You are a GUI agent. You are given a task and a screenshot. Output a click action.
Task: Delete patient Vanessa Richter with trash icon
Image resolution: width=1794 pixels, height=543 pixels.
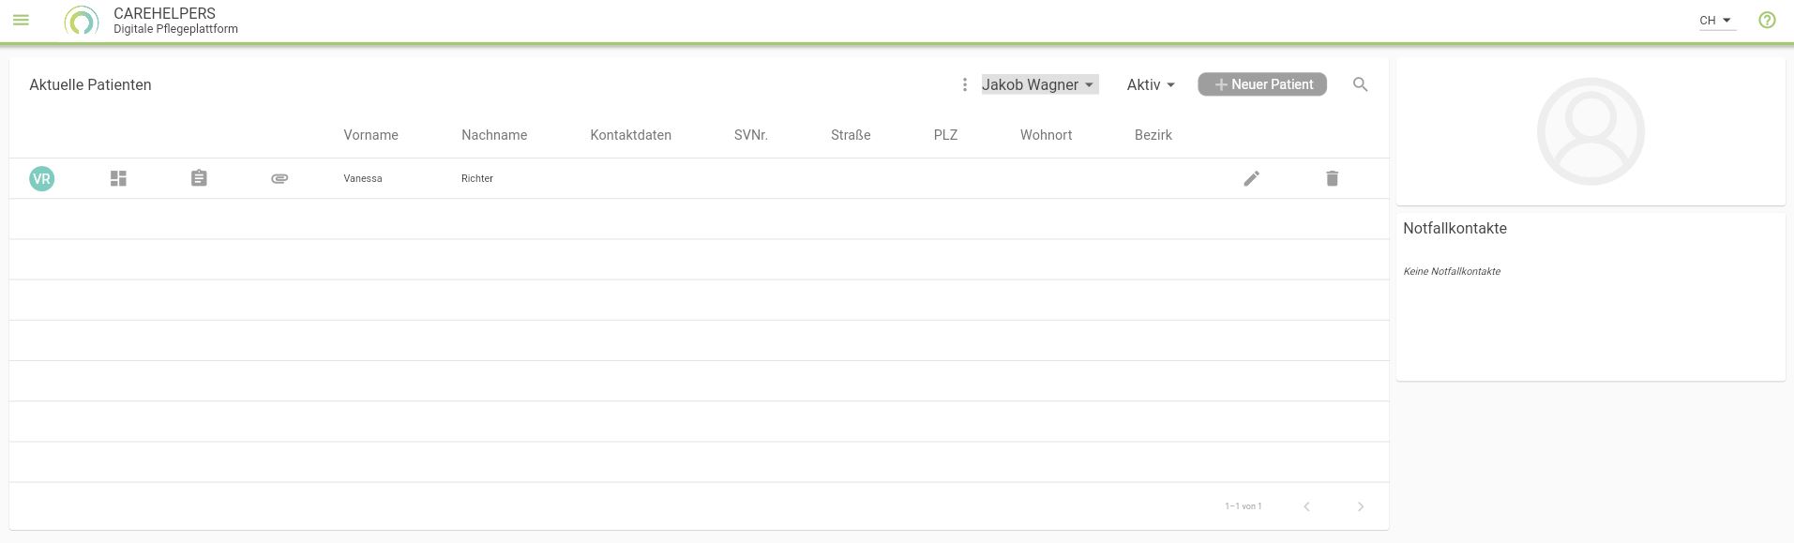coord(1332,178)
